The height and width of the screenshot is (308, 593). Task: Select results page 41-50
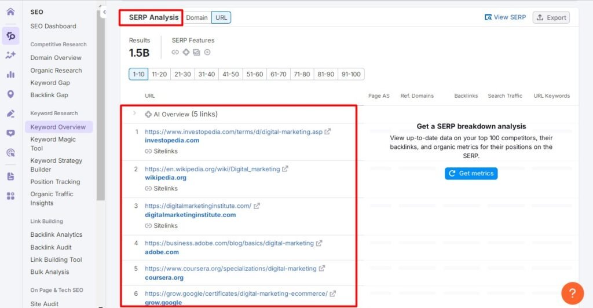(230, 74)
